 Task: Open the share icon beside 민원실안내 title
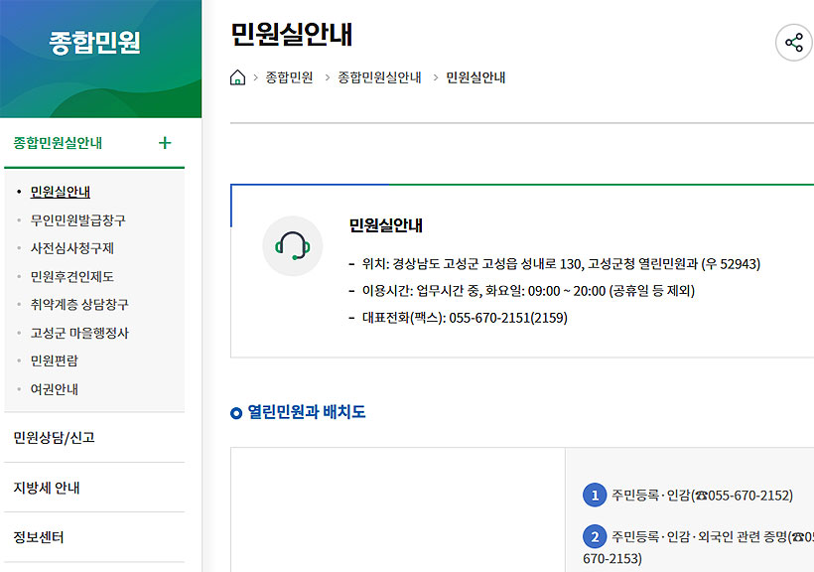[793, 44]
